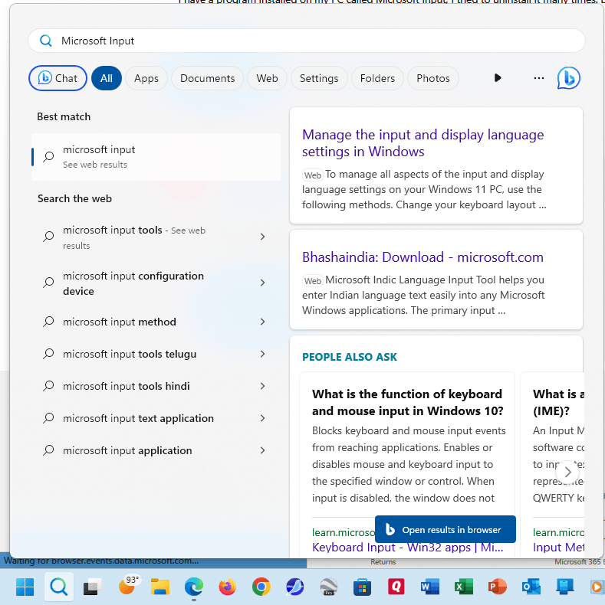605x605 pixels.
Task: Launch Microsoft Edge from taskbar
Action: click(193, 587)
